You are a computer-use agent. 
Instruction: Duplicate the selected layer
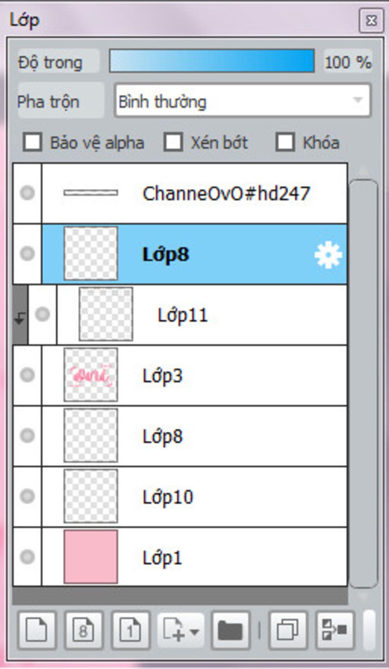(x=288, y=630)
